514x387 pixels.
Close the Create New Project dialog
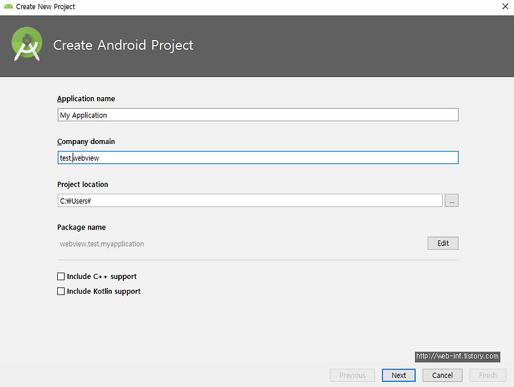[x=505, y=6]
